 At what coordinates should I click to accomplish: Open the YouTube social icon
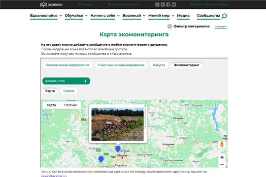[x=163, y=4]
